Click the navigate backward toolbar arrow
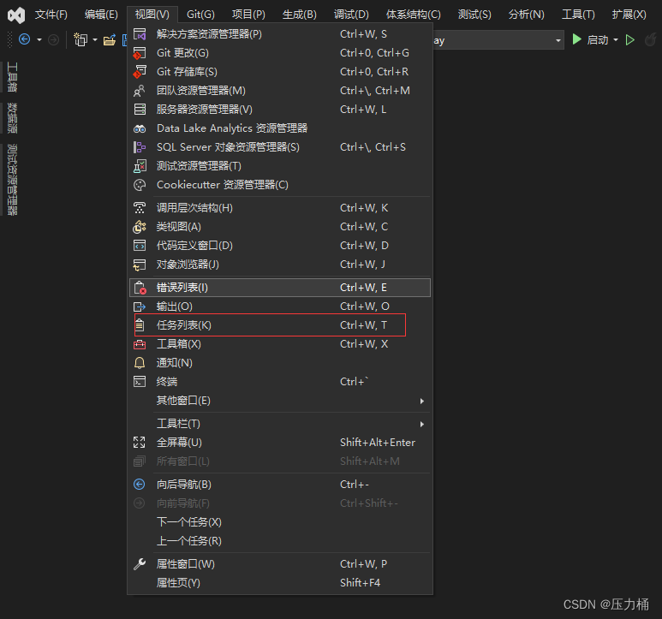Image resolution: width=662 pixels, height=619 pixels. pyautogui.click(x=25, y=39)
